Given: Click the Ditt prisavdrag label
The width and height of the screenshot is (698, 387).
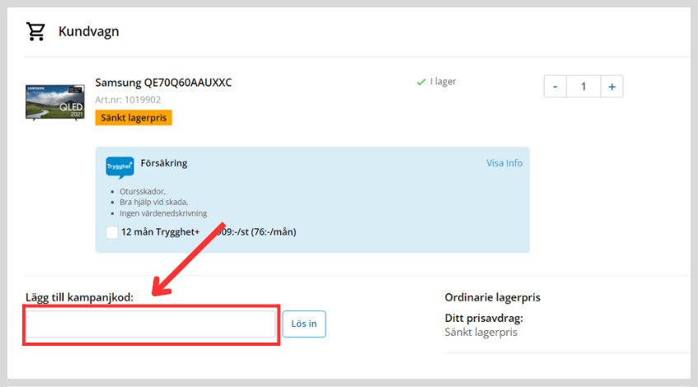Looking at the screenshot, I should tap(484, 318).
